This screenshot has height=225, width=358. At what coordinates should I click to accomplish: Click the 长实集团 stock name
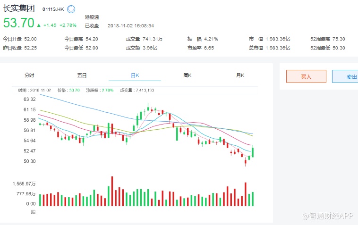tap(20, 8)
